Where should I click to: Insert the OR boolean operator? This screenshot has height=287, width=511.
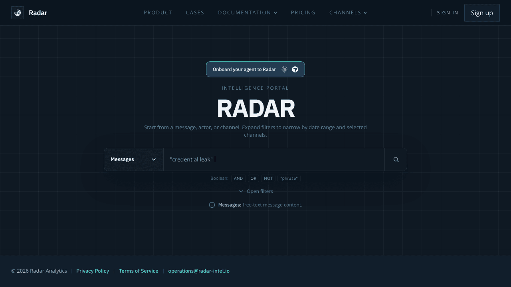pos(254,179)
